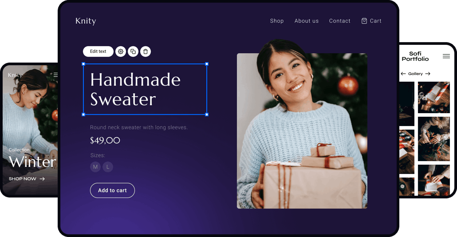The height and width of the screenshot is (237, 457).
Task: Open the Shop menu item
Action: click(x=277, y=21)
